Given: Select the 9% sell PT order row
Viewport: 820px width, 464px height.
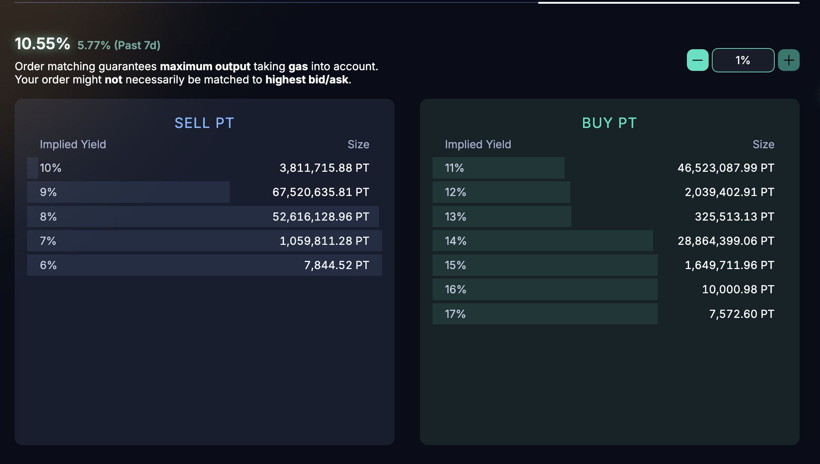Looking at the screenshot, I should [x=204, y=192].
